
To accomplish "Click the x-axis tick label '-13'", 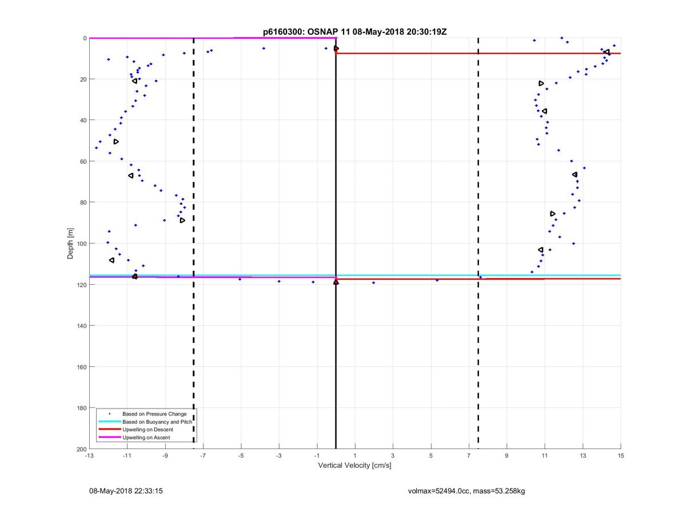I will coord(89,456).
